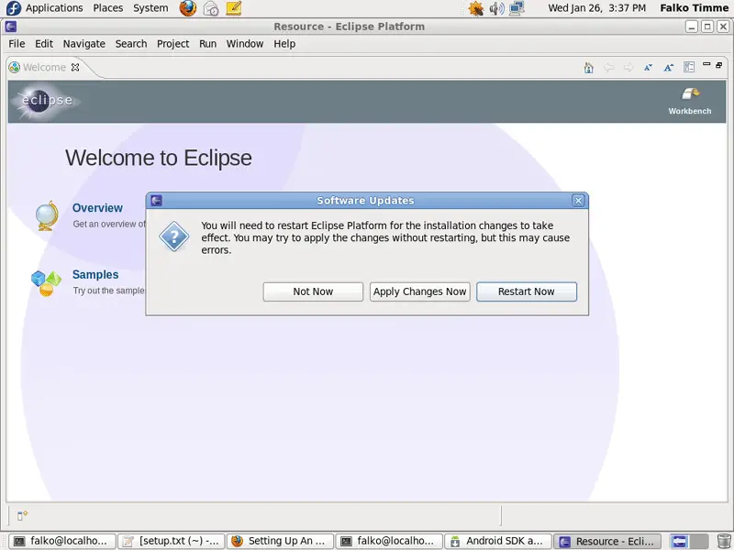Go forward with the Welcome navigation arrow
Viewport: 734px width, 550px height.
point(628,68)
